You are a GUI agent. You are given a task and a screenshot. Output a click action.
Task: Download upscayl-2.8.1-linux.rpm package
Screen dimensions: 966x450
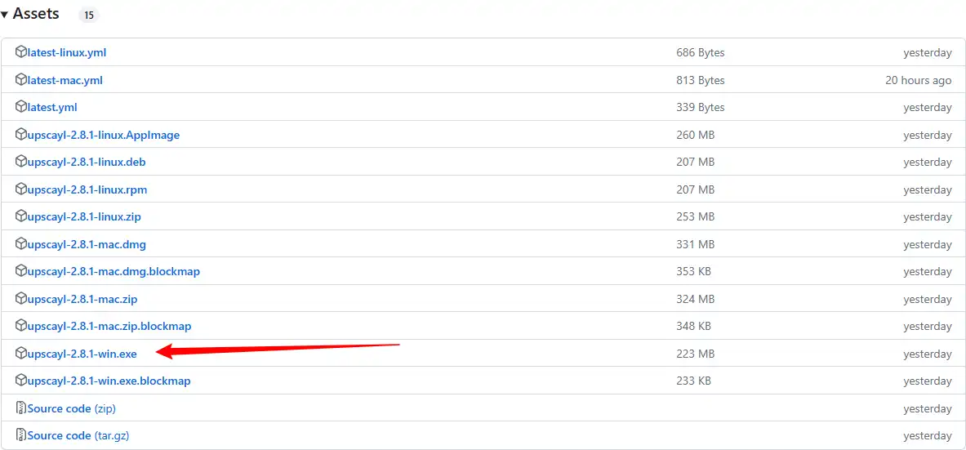coord(87,189)
